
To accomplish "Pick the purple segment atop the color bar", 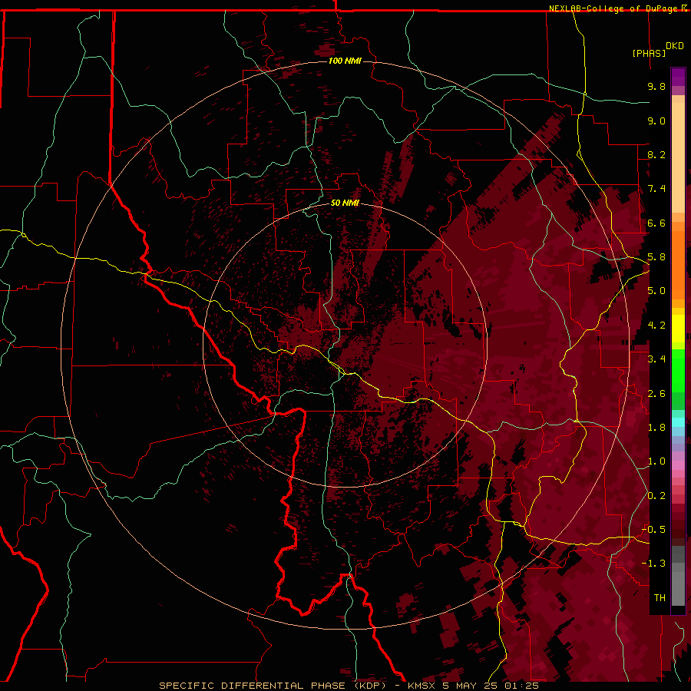I will [678, 77].
